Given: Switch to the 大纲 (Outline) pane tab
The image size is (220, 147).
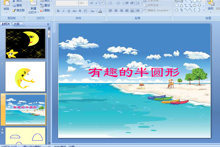Looking at the screenshot, I should click(17, 24).
